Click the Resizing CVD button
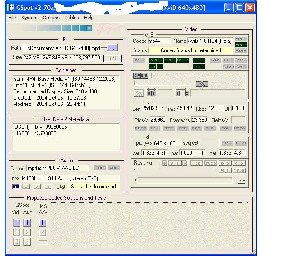289x256 pixels. click(x=239, y=163)
